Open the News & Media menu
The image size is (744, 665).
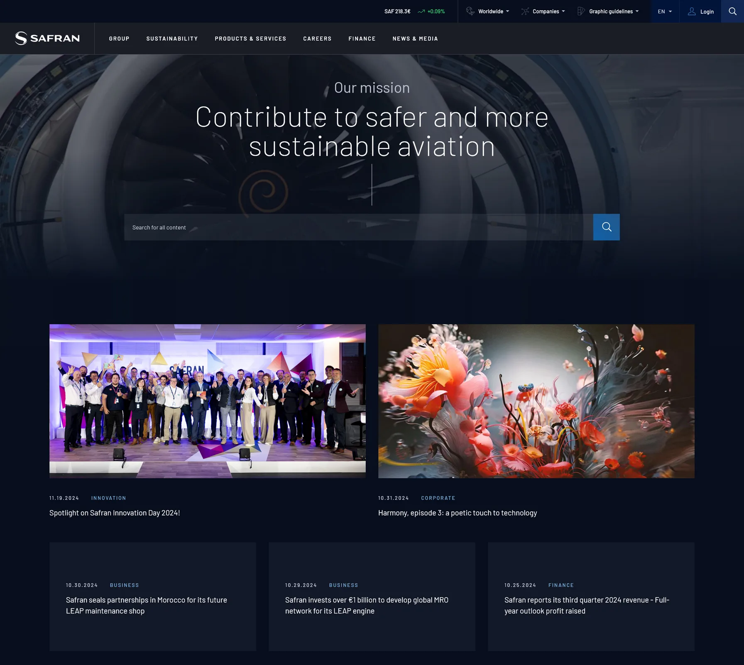tap(415, 39)
